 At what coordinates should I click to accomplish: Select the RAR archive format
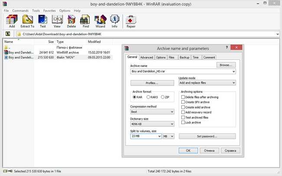134,97
